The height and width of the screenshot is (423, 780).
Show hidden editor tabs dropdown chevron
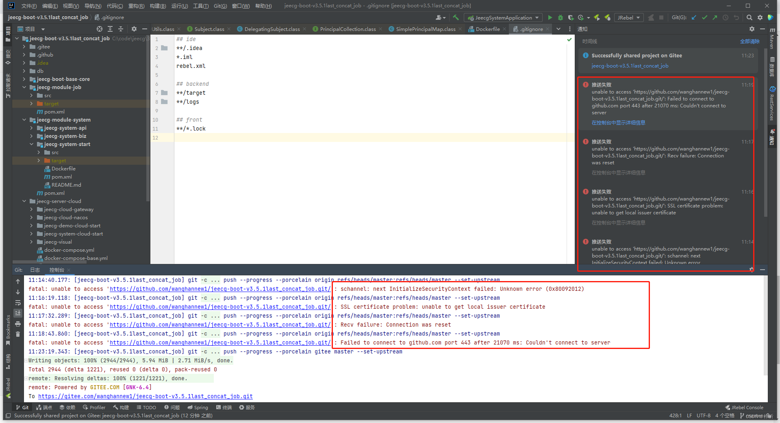[x=558, y=29]
